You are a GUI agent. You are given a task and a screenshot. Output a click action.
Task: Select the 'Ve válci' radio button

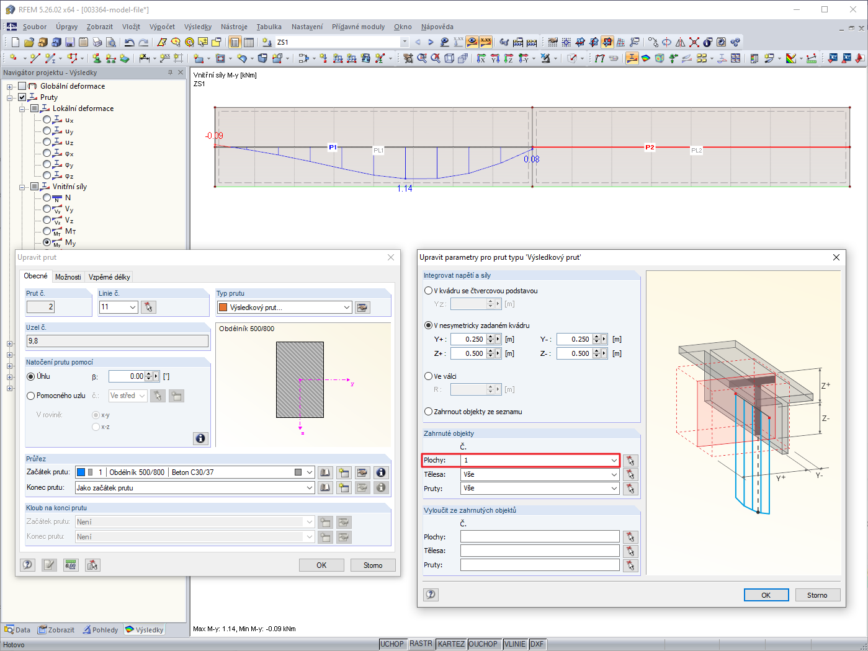pyautogui.click(x=428, y=376)
